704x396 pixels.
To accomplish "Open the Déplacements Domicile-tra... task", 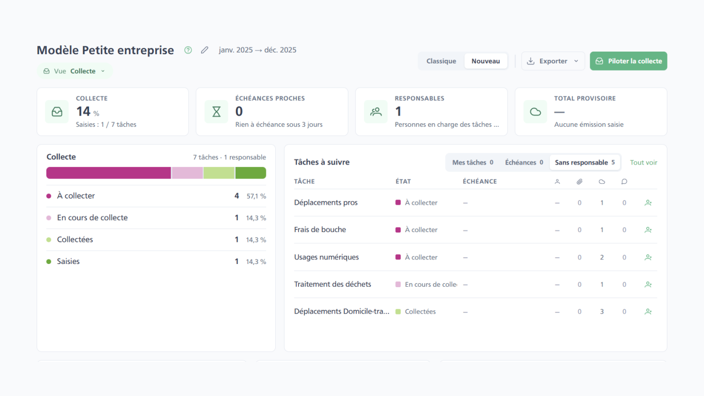I will 342,311.
